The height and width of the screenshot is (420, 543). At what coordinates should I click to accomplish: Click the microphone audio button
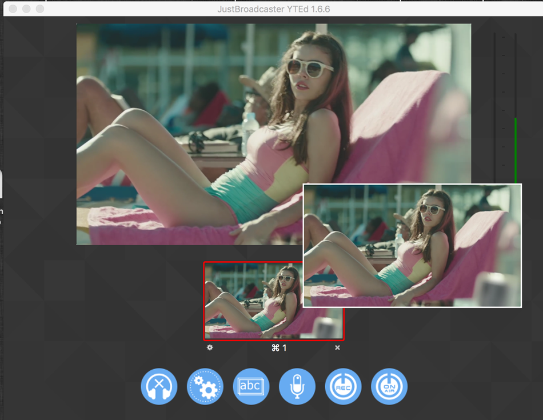point(297,387)
